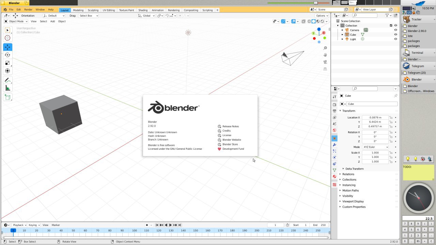Screen dimensions: 436x245
Task: Open the Physics properties tab
Action: coord(334,158)
